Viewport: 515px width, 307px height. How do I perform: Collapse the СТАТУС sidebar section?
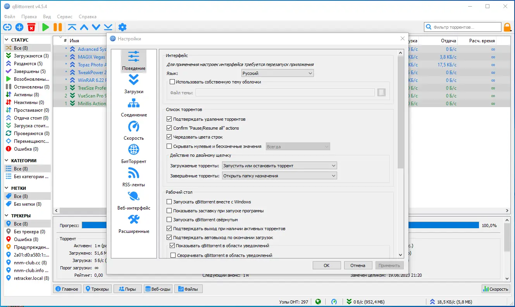pos(7,40)
